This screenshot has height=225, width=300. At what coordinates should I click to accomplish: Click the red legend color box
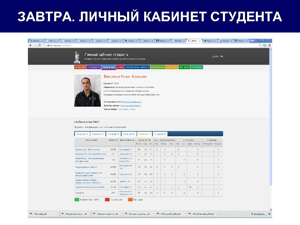coord(107,200)
